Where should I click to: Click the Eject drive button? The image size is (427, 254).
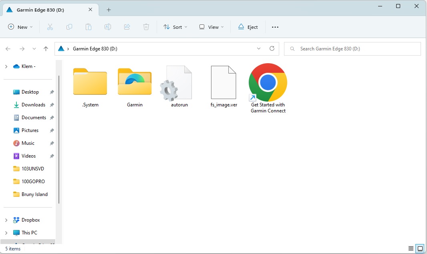tap(248, 27)
